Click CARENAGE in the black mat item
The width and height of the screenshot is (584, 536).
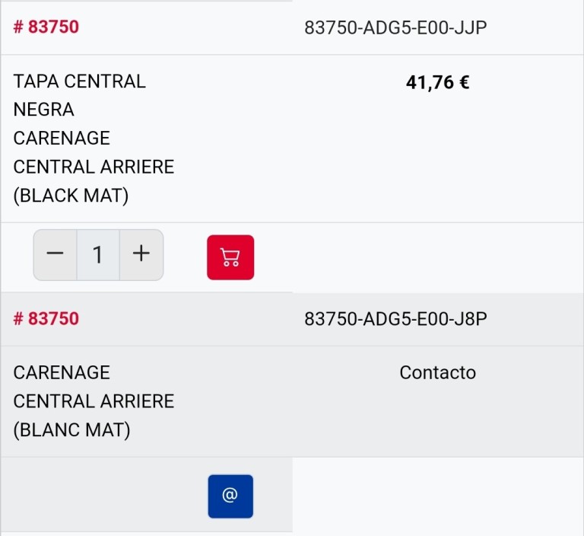click(62, 139)
